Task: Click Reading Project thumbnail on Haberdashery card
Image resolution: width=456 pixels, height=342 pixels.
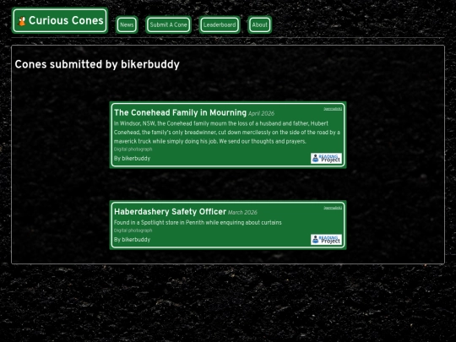Action: pyautogui.click(x=326, y=240)
